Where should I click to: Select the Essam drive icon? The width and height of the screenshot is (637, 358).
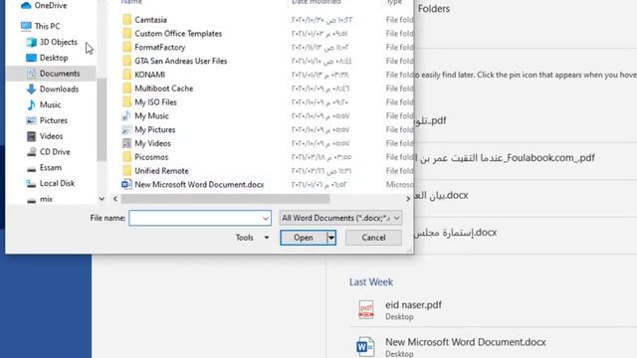(31, 168)
